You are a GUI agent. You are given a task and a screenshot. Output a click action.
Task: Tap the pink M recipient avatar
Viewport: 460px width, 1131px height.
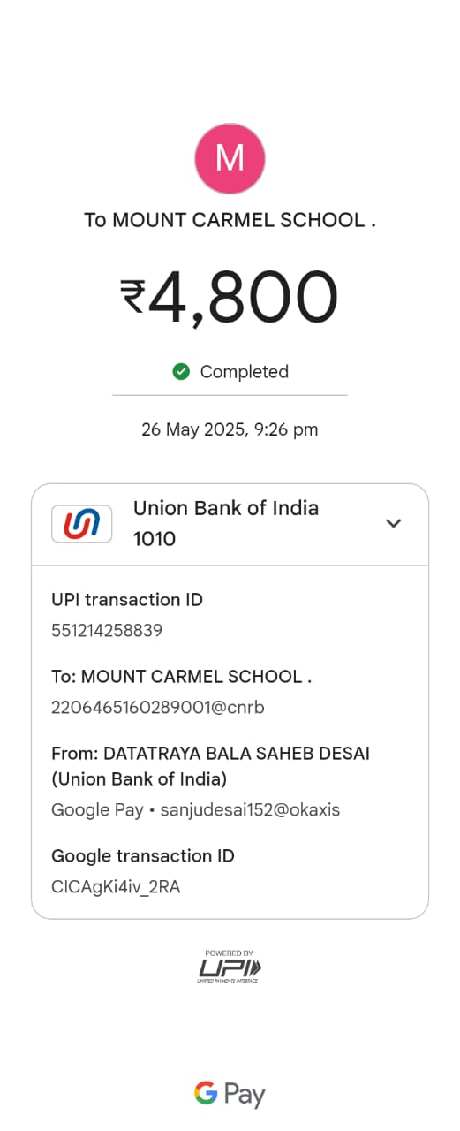click(230, 158)
